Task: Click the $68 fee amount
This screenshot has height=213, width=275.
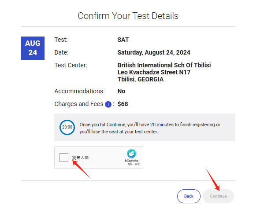Action: pos(123,104)
